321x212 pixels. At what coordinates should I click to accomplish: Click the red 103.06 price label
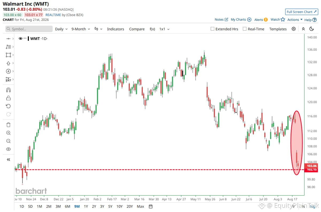click(312, 166)
